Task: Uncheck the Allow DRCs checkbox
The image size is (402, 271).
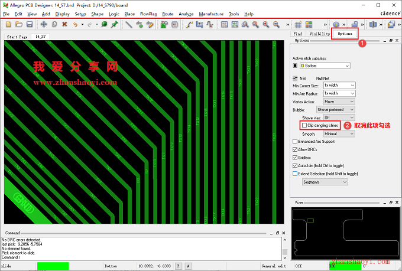Action: (x=295, y=149)
